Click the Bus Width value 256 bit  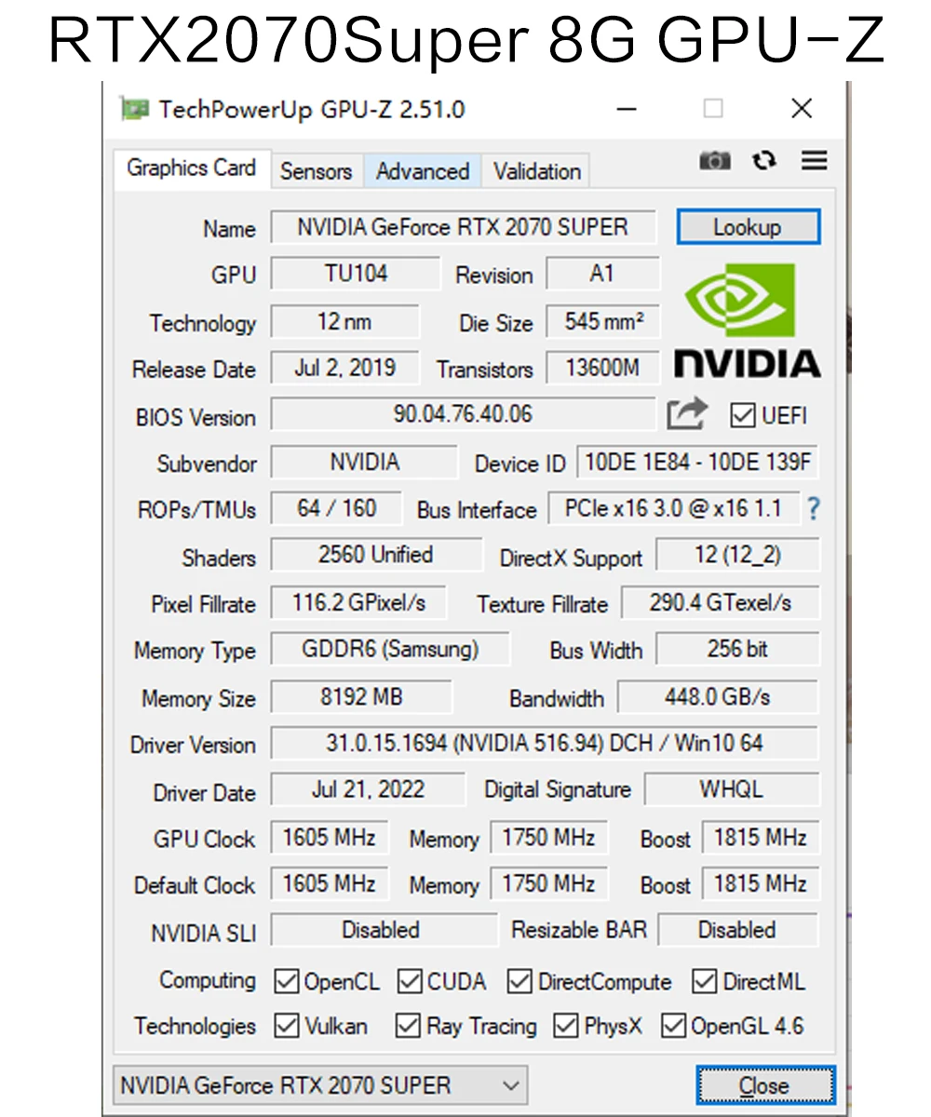point(737,649)
